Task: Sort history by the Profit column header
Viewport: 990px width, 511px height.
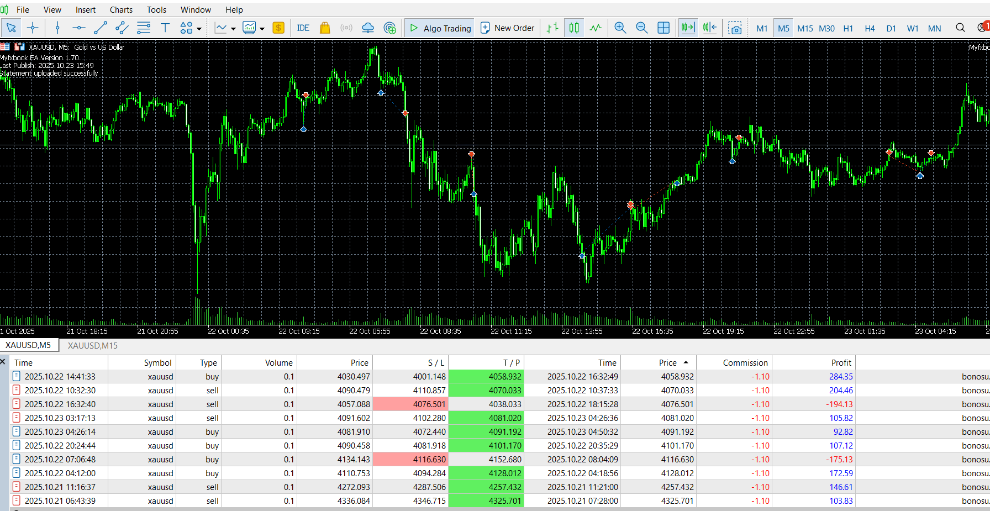Action: 841,362
